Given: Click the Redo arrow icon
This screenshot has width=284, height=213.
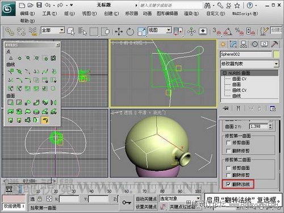Looking at the screenshot, I should (x=60, y=5).
